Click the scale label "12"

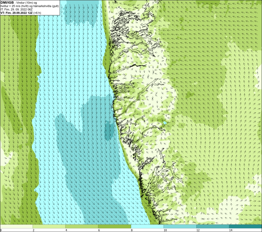(198, 230)
